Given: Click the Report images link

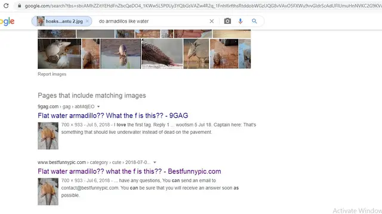Looking at the screenshot, I should [52, 74].
